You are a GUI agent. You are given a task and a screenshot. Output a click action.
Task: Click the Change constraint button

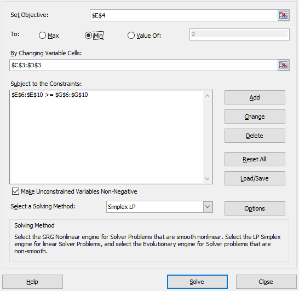click(x=255, y=117)
